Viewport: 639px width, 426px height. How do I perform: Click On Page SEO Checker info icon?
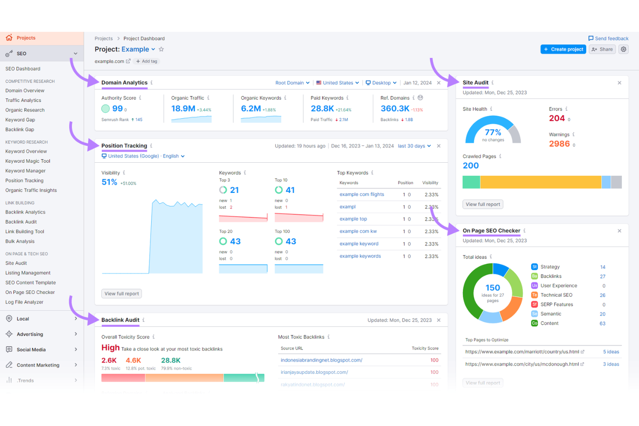(x=524, y=230)
